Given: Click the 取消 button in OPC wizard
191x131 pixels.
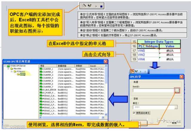Looking at the screenshot, I should pos(174,123).
